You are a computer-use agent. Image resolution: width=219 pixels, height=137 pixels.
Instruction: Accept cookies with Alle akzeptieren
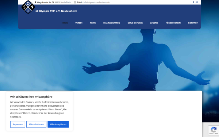point(58,124)
